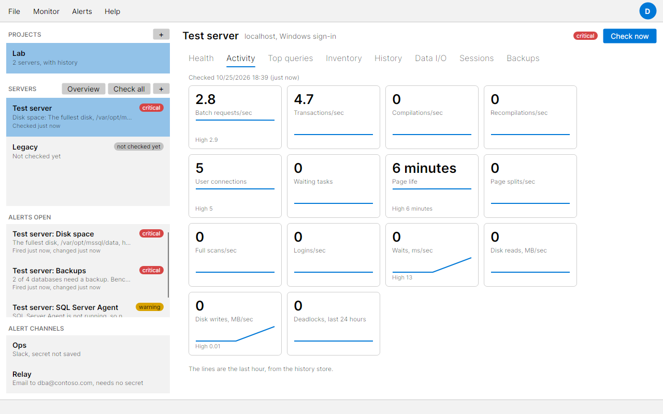Open the Test server: Backups alert
Screen dimensions: 663x414
click(87, 278)
